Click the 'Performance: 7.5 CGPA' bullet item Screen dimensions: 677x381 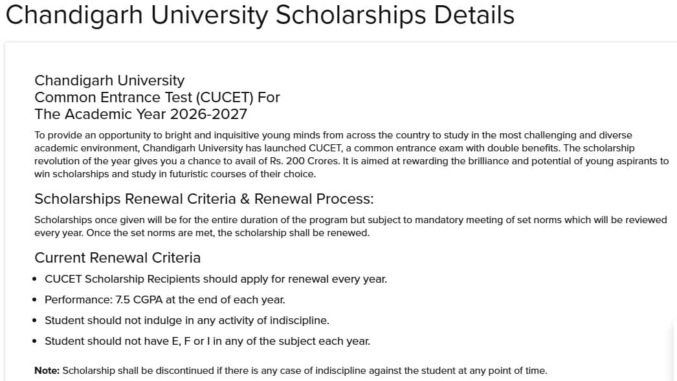[164, 299]
